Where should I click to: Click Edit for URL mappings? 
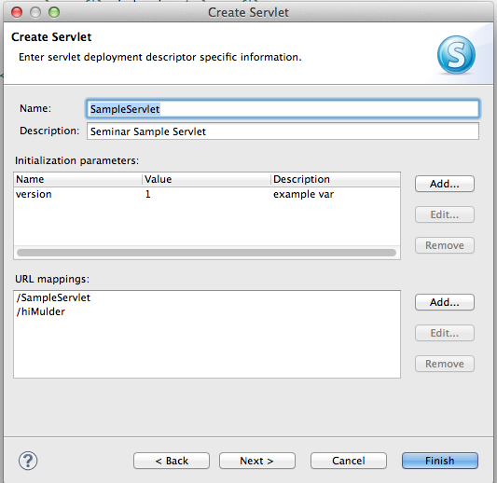point(445,333)
